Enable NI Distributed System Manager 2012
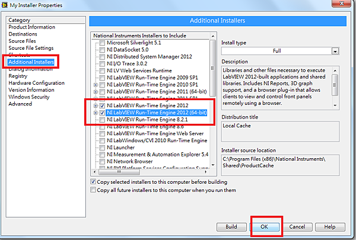 point(102,57)
